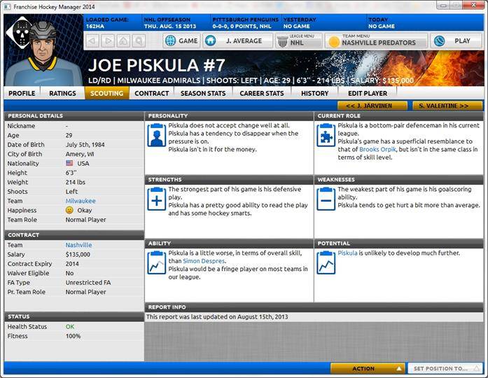Click the JOE PISKULA #7 heading
This screenshot has height=378, width=488.
pyautogui.click(x=157, y=65)
